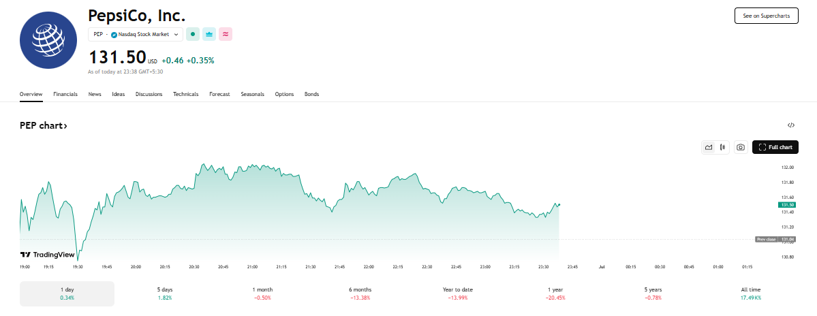Click the Prev close 131.04 label
The image size is (817, 316).
click(x=776, y=240)
